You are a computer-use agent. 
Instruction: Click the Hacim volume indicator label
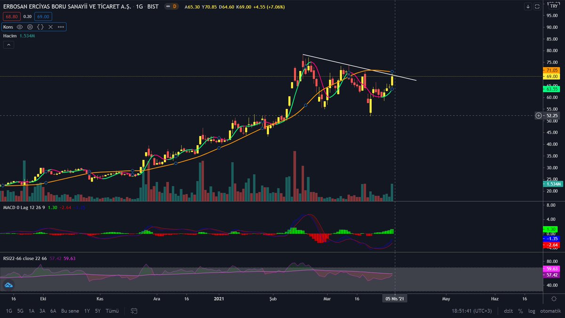pos(10,36)
